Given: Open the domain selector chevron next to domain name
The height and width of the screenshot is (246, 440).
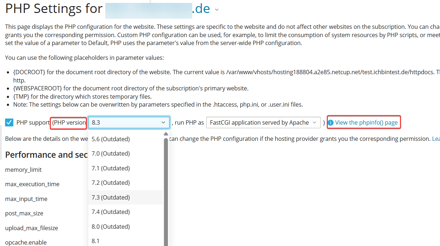Looking at the screenshot, I should [217, 10].
